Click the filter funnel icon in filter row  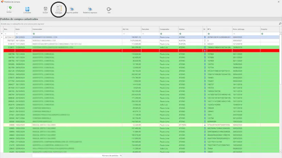coord(1,33)
